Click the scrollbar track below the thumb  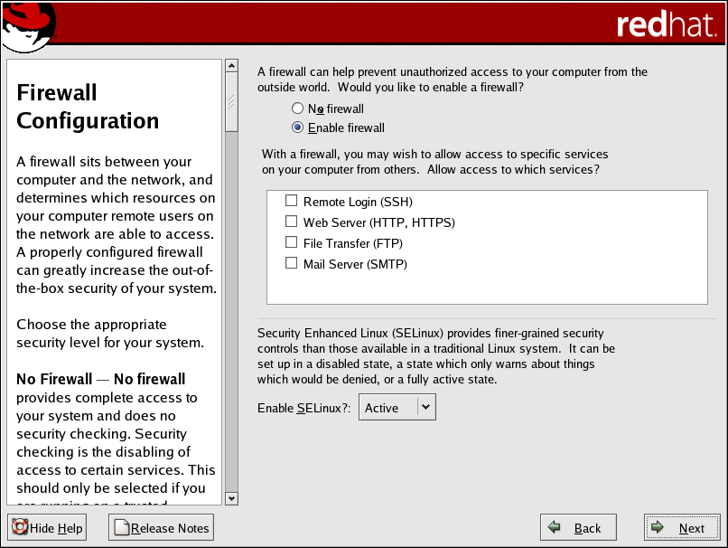tap(231, 317)
